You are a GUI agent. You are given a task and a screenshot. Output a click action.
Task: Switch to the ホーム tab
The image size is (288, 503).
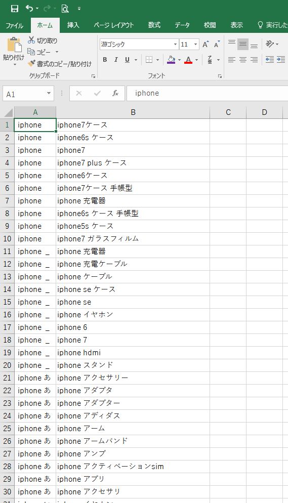45,25
